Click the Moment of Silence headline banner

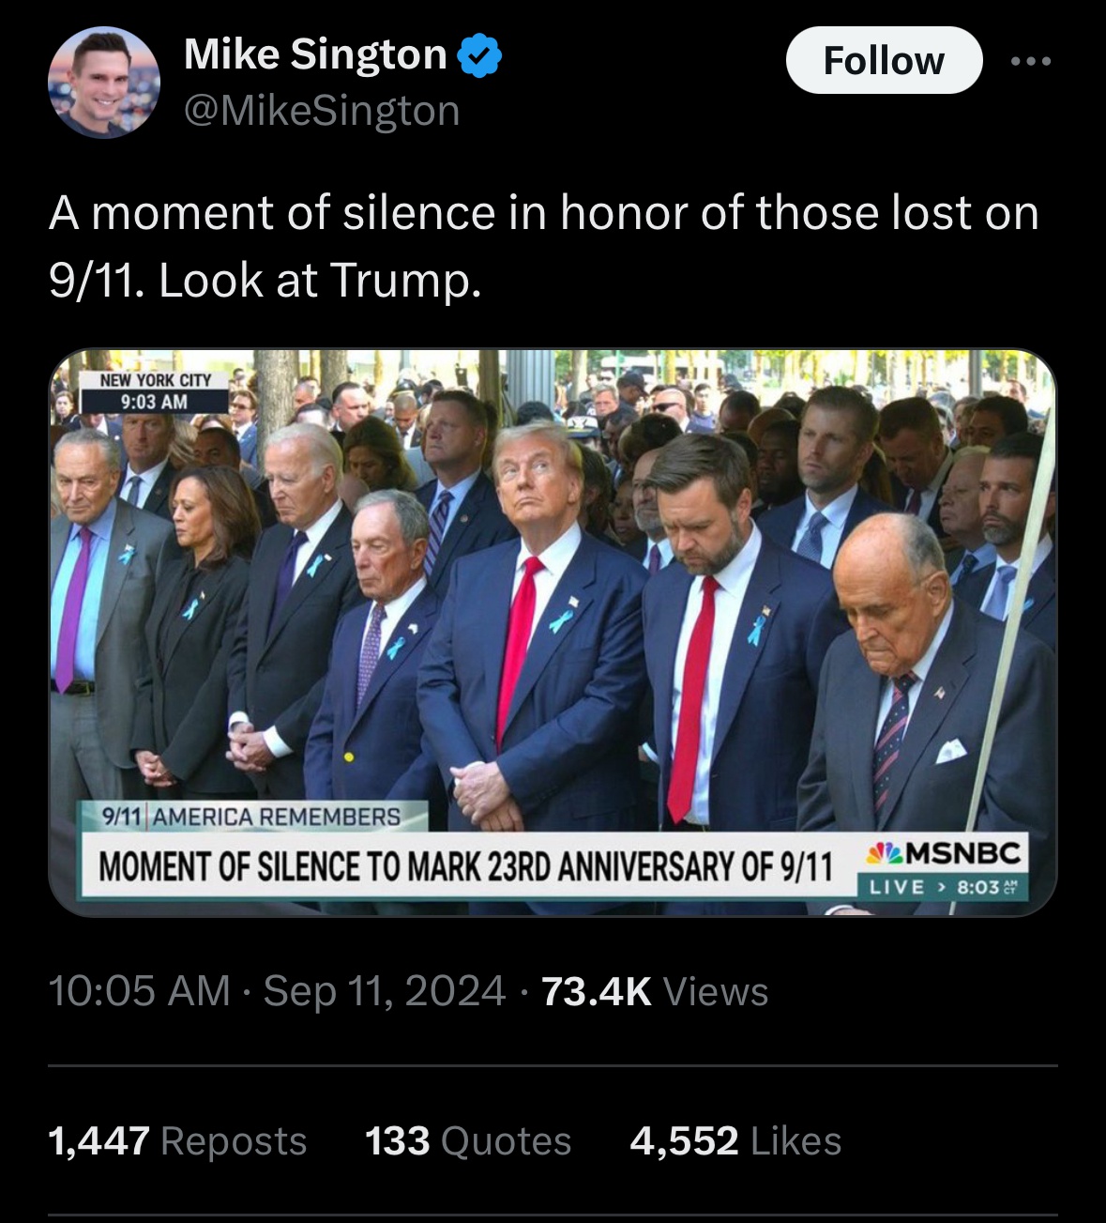point(466,865)
